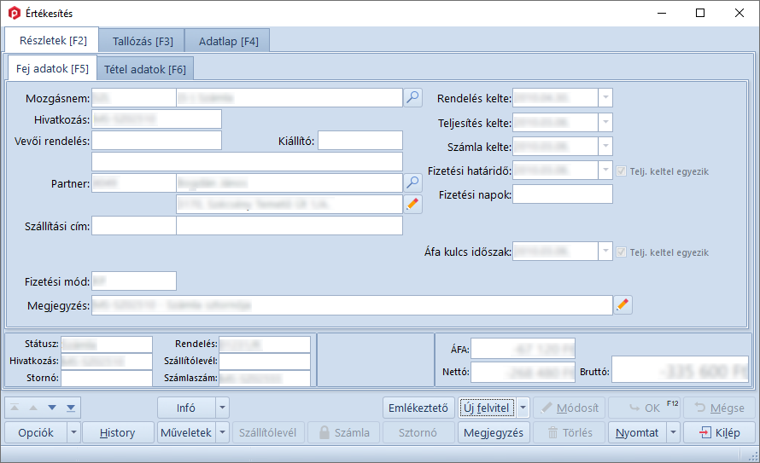Edit Megjegyzés using the pencil icon
Screen dimensions: 760x463
[x=623, y=304]
